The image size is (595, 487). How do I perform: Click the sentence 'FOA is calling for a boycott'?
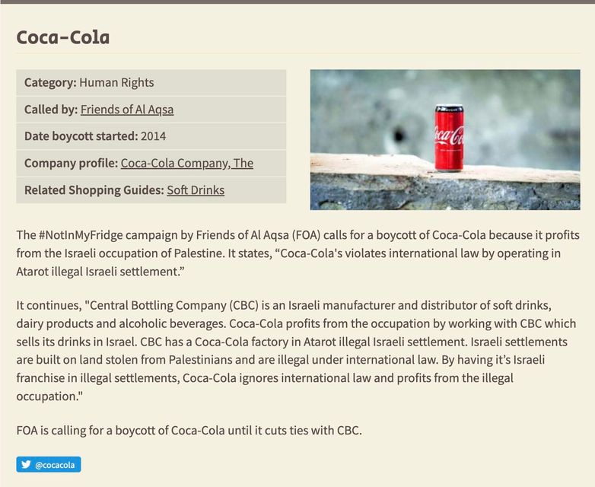point(189,430)
